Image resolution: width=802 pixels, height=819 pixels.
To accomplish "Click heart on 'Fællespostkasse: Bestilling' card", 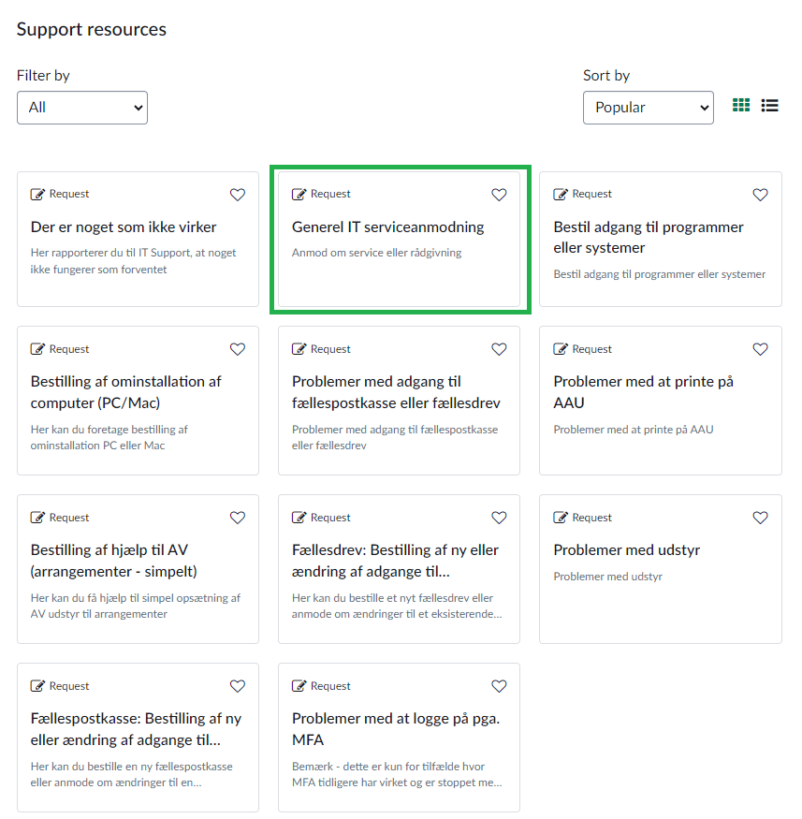I will pyautogui.click(x=238, y=686).
